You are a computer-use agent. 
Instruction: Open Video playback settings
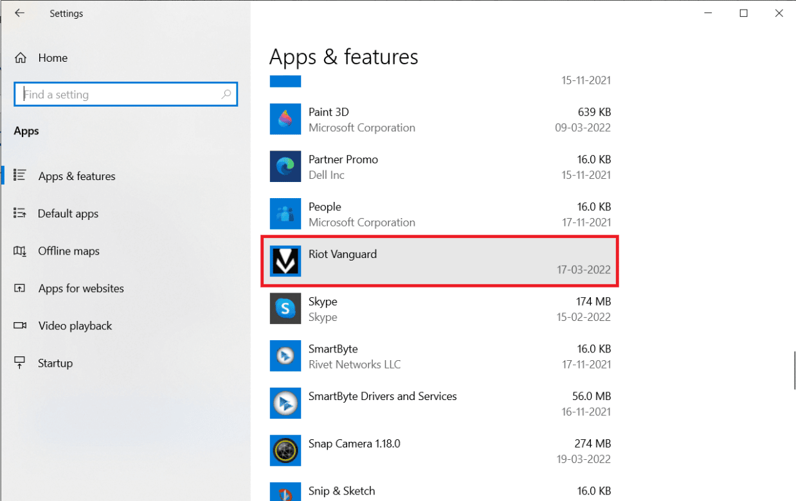[75, 325]
